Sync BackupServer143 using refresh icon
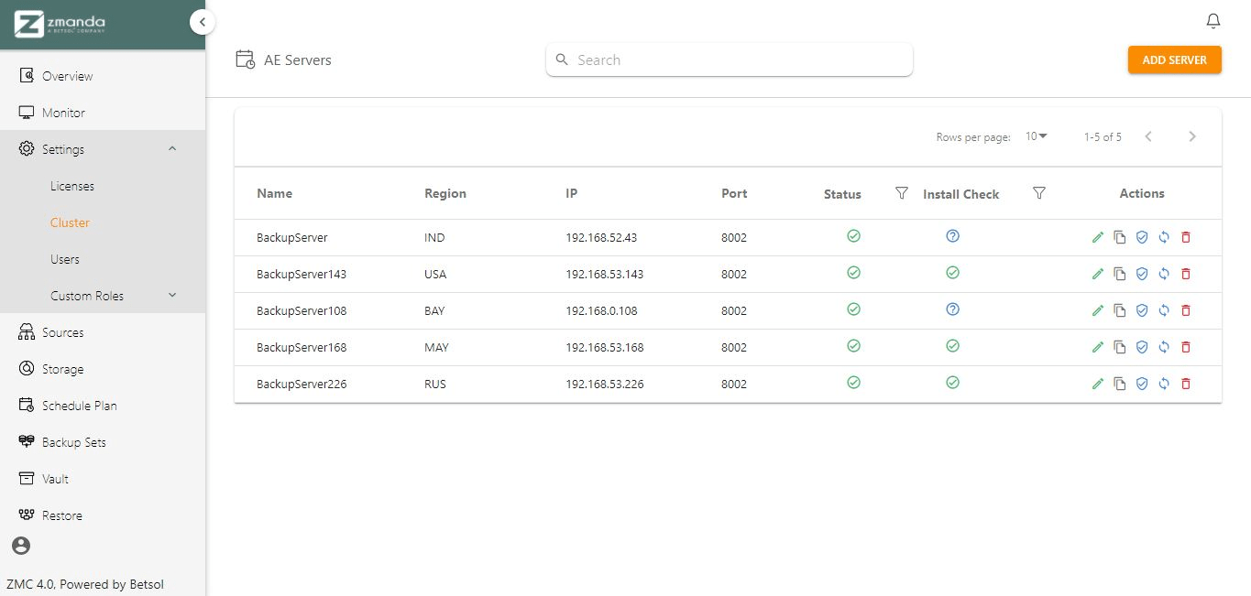This screenshot has width=1251, height=596. pos(1164,274)
